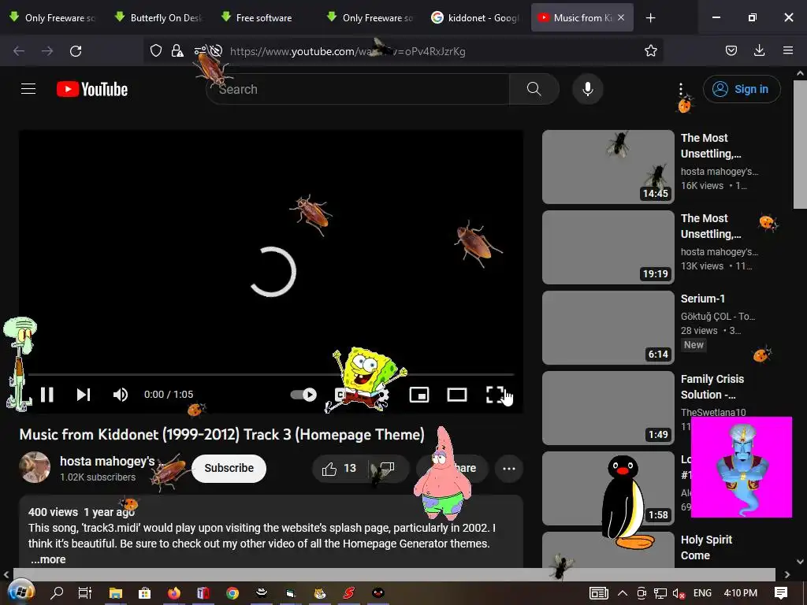Viewport: 807px width, 605px height.
Task: Focus the YouTube search field
Action: [x=357, y=89]
